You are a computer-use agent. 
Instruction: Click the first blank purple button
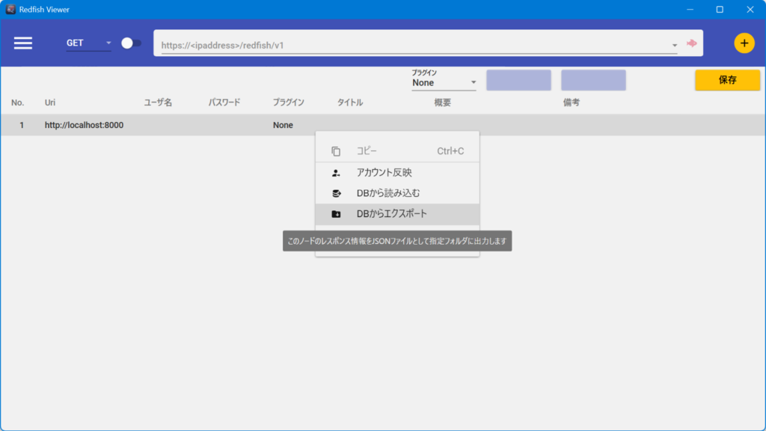point(518,79)
